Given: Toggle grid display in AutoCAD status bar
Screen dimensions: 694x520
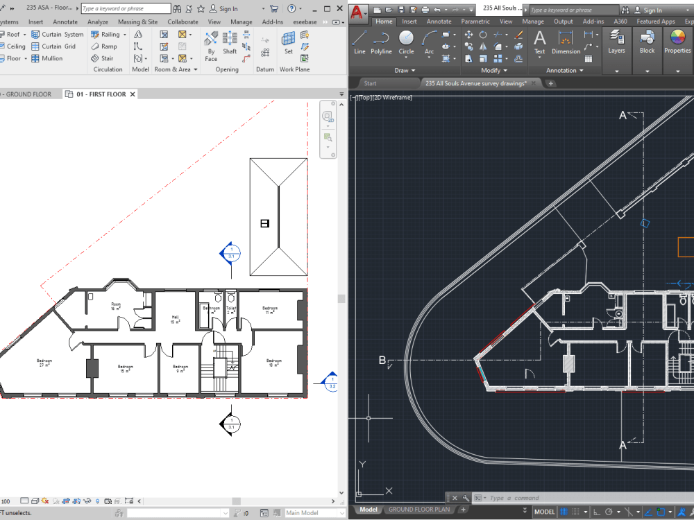Looking at the screenshot, I should pos(564,512).
